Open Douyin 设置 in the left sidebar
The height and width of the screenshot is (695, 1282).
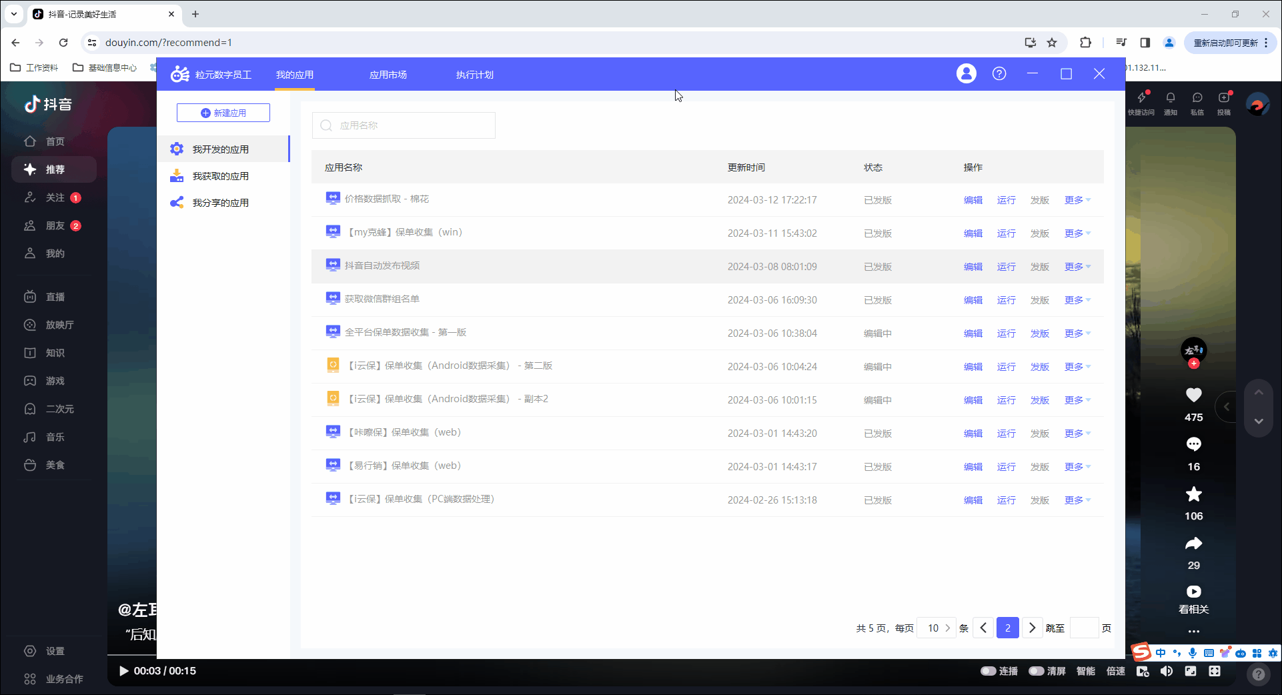pyautogui.click(x=45, y=651)
